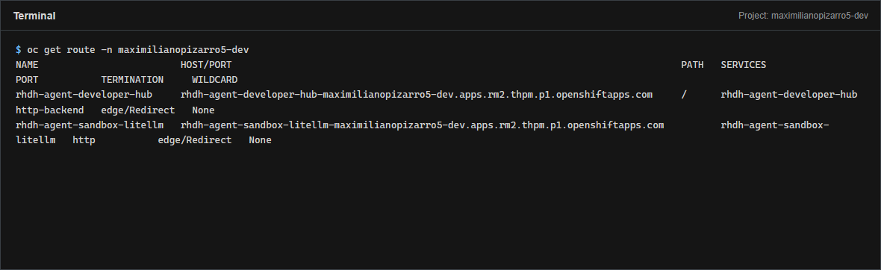Click the sandbox-litellm host URL
881x270 pixels.
[422, 125]
